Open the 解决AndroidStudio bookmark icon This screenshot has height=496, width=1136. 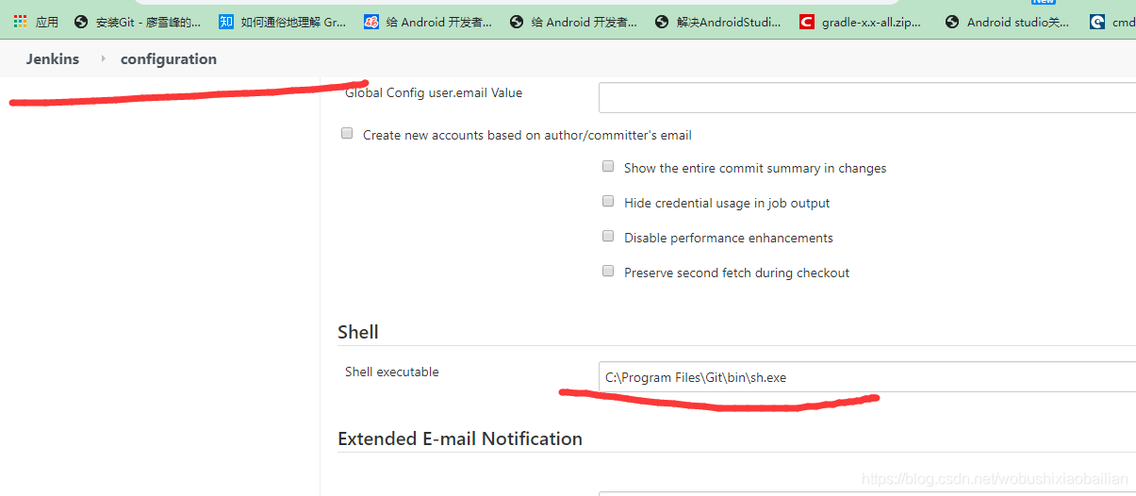pyautogui.click(x=662, y=22)
